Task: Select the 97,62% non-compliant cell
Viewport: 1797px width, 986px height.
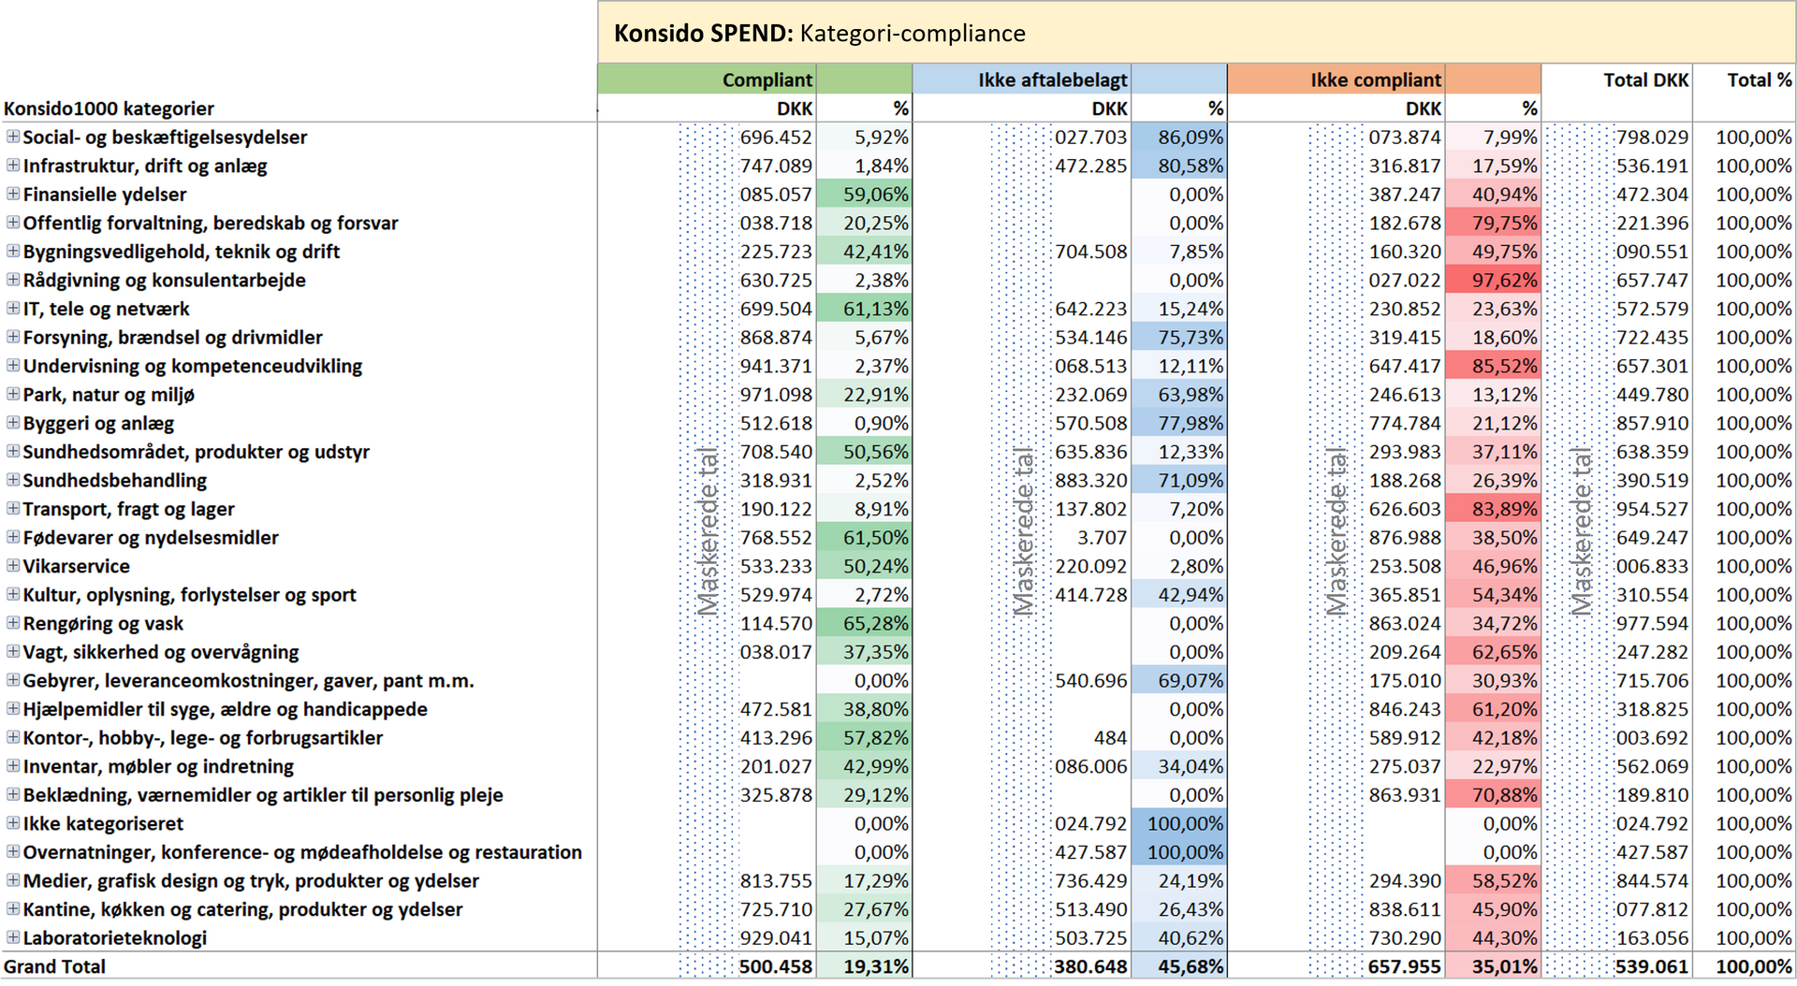Action: point(1493,280)
